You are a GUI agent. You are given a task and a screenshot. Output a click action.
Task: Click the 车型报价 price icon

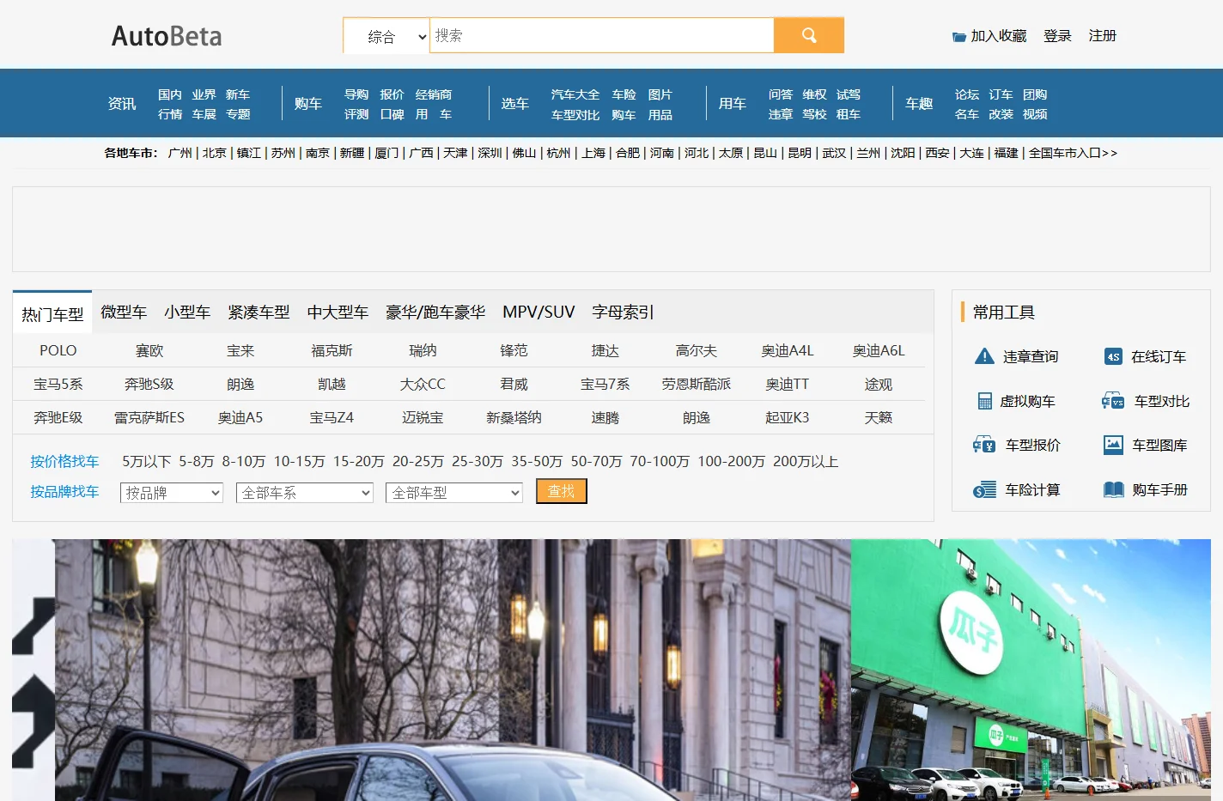click(x=984, y=445)
